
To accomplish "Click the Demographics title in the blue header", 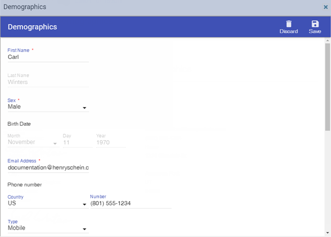I will [x=32, y=27].
